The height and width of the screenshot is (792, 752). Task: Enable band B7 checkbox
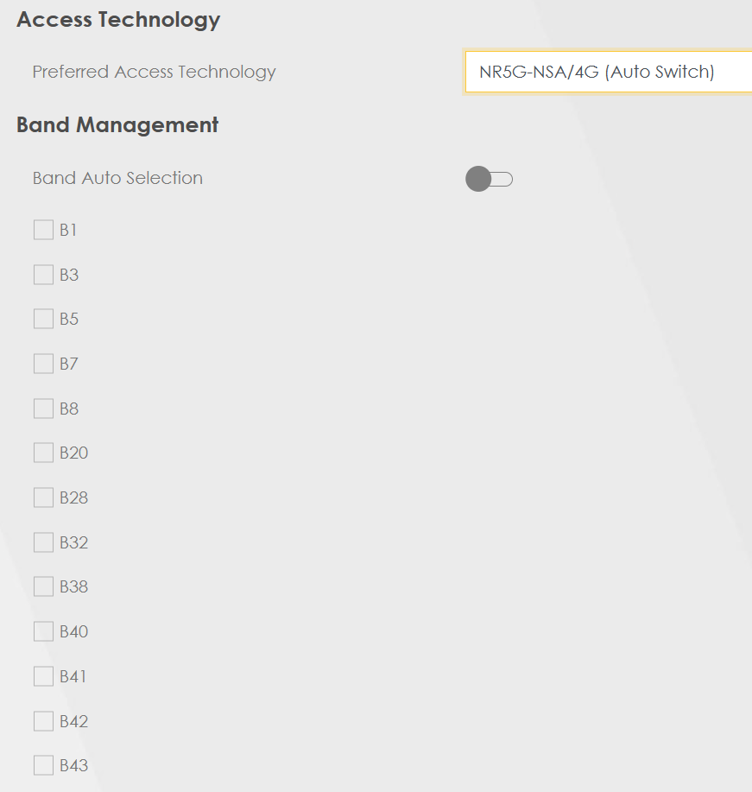[x=43, y=364]
